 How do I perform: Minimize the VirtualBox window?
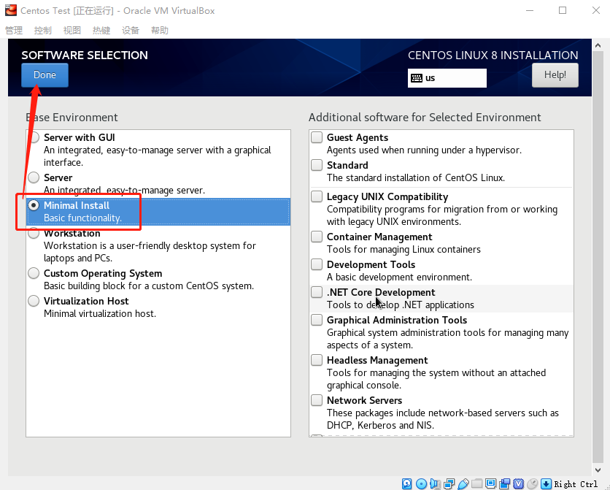530,10
